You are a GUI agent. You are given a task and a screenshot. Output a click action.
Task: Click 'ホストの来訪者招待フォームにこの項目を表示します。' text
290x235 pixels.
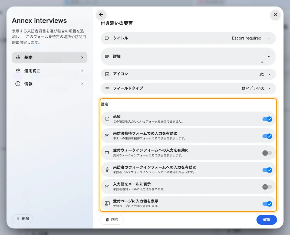click(149, 138)
